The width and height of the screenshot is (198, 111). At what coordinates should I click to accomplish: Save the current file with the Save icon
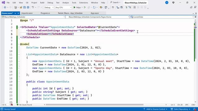click(x=24, y=7)
